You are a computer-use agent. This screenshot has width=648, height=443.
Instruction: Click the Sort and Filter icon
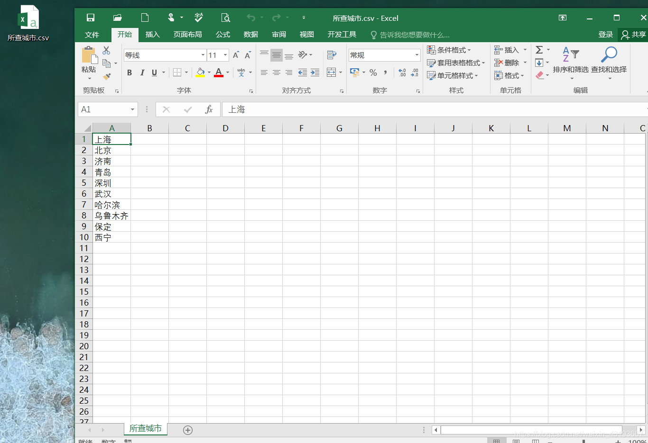tap(571, 54)
